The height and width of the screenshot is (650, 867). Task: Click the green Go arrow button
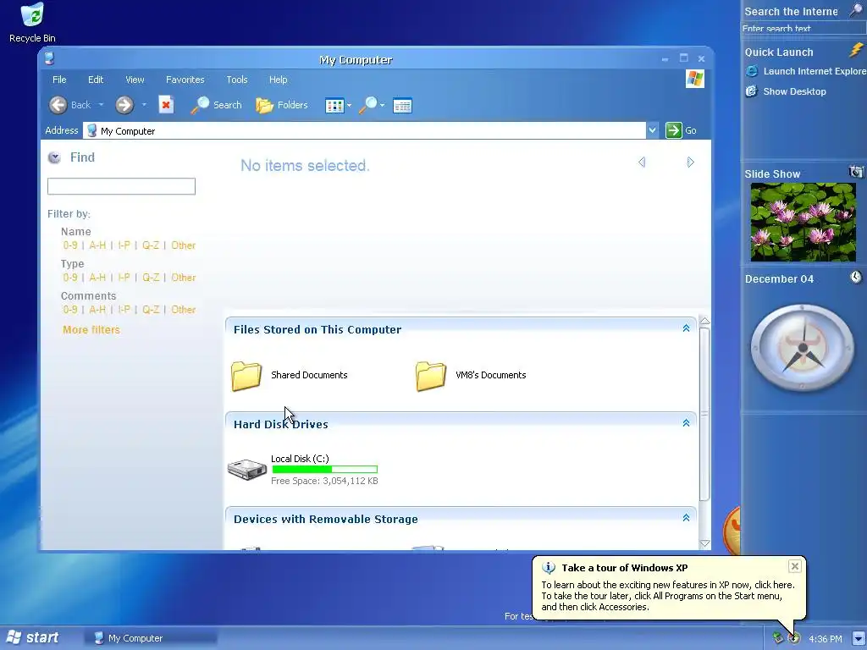click(673, 130)
